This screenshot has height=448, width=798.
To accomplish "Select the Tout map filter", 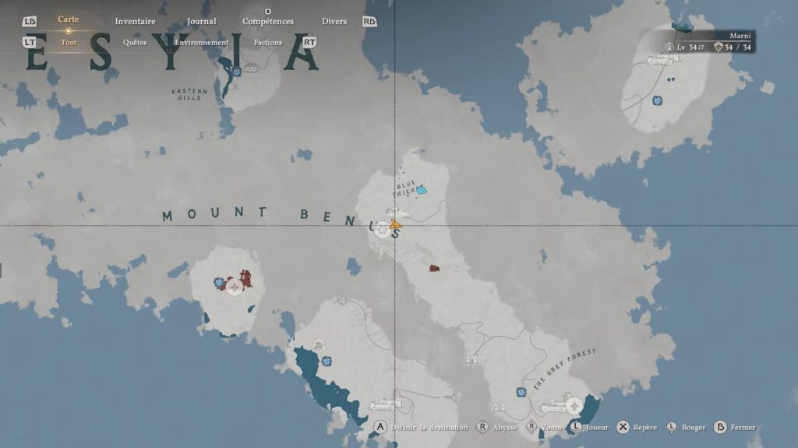I will (69, 43).
